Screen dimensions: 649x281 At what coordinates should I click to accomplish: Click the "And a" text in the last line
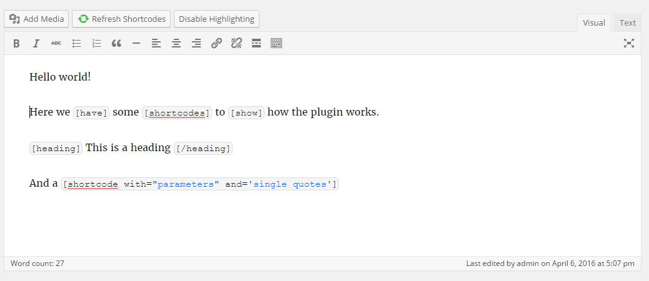pyautogui.click(x=44, y=184)
